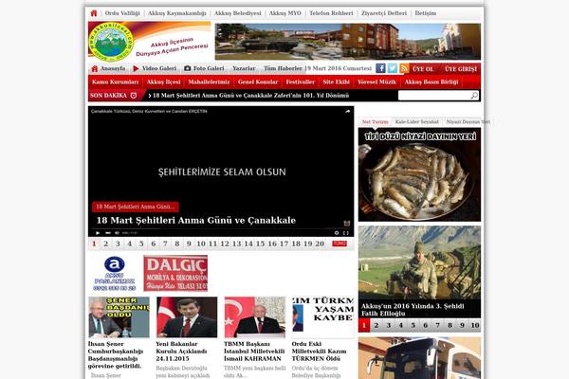Click the ÜYE OL button
The image size is (569, 379).
423,69
